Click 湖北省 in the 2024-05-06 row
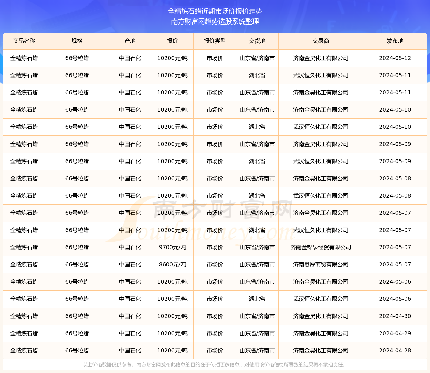430x373 pixels. [257, 299]
